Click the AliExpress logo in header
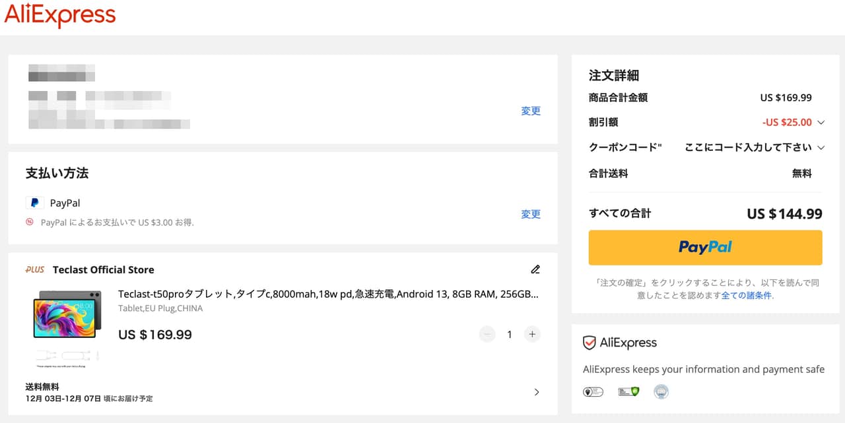Screen dimensions: 845x423 (60, 16)
